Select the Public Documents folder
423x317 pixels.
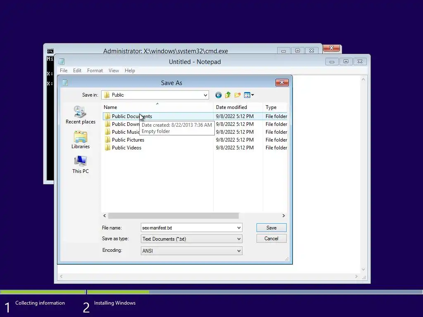(x=132, y=116)
